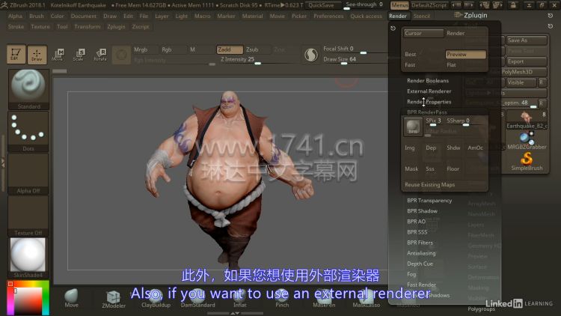561x316 pixels.
Task: Adjust the Draw Size slider
Action: click(x=355, y=59)
